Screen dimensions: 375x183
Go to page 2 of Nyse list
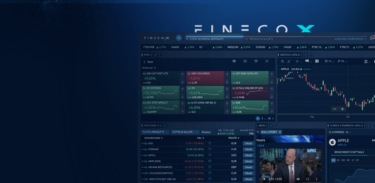(x=262, y=119)
